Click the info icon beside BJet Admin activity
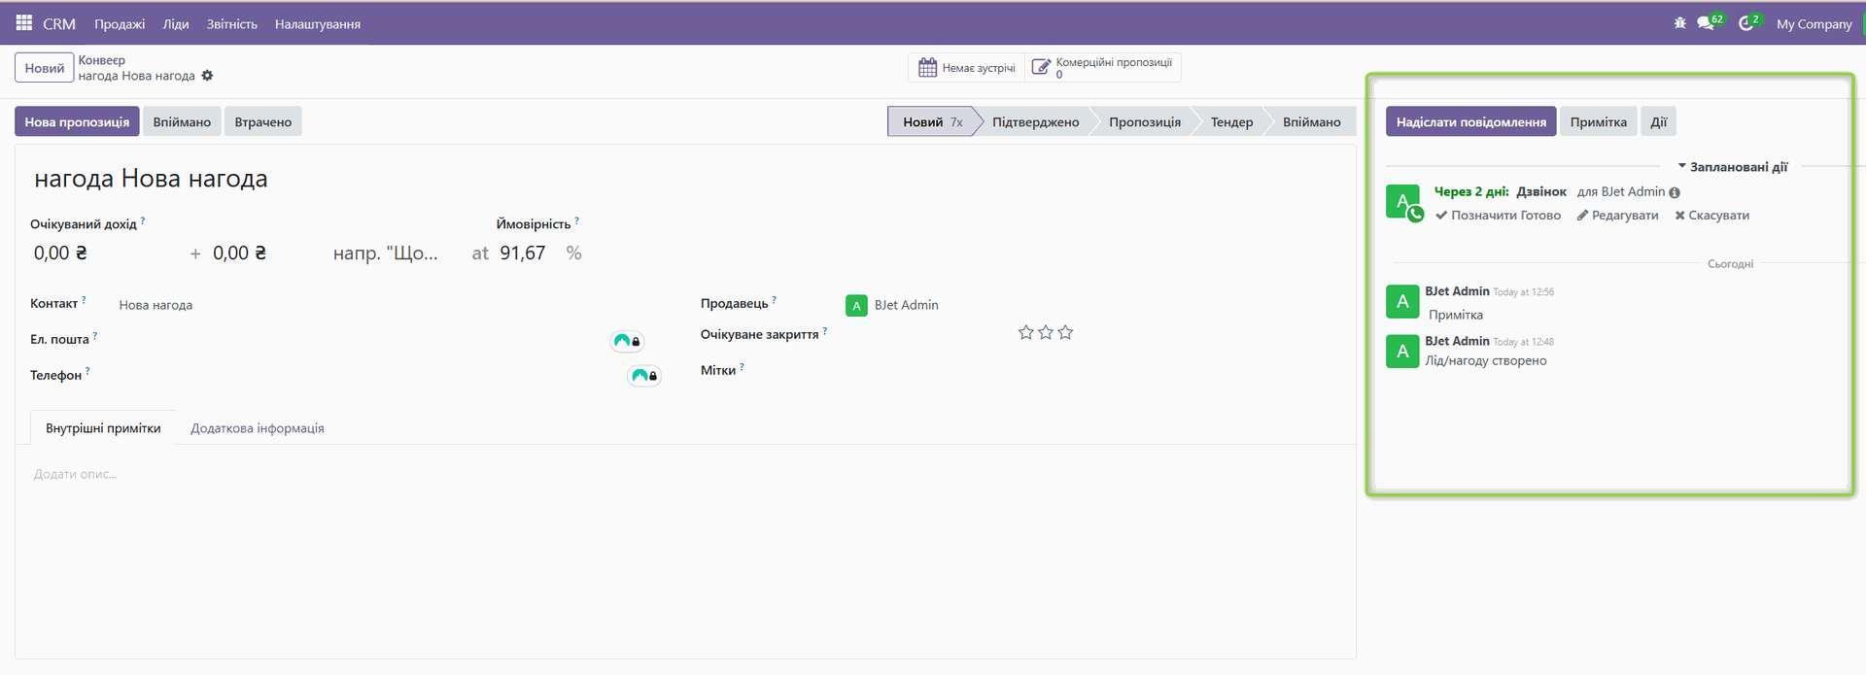This screenshot has width=1866, height=675. point(1675,193)
